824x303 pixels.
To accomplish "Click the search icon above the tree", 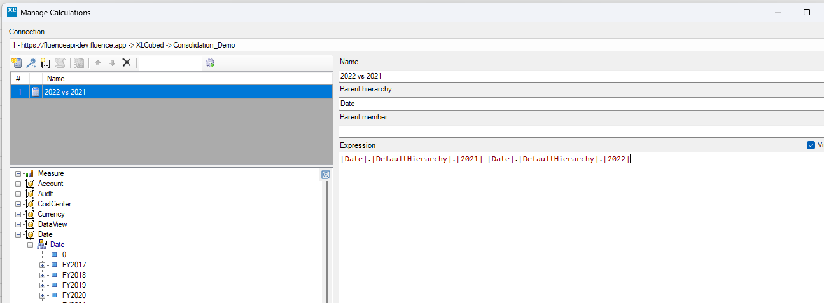I will pyautogui.click(x=325, y=175).
